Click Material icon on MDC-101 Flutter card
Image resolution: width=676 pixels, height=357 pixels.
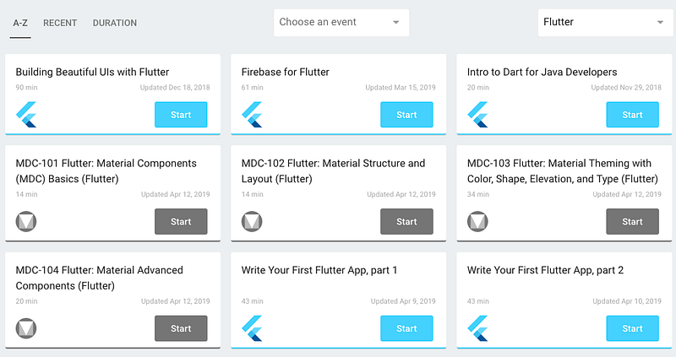coord(27,222)
